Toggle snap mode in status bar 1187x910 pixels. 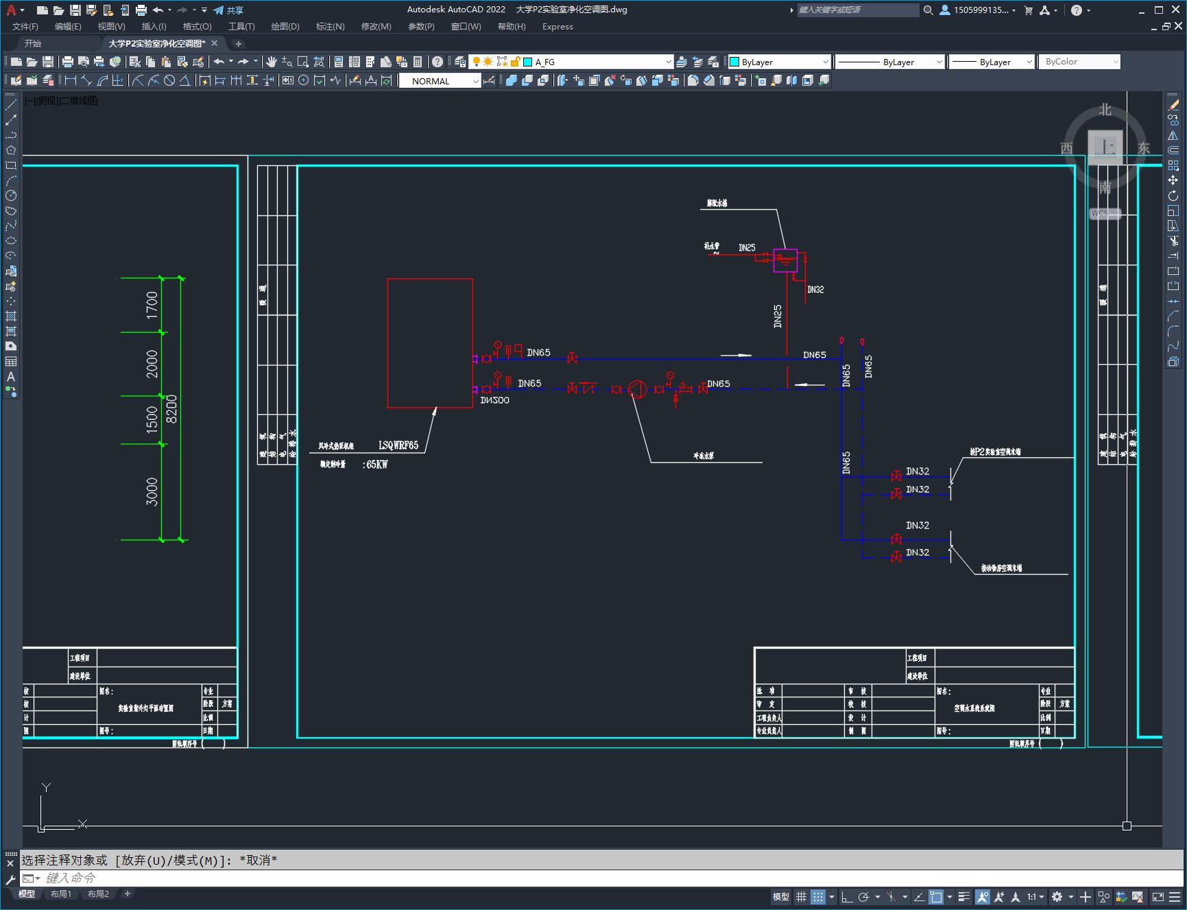(x=818, y=896)
